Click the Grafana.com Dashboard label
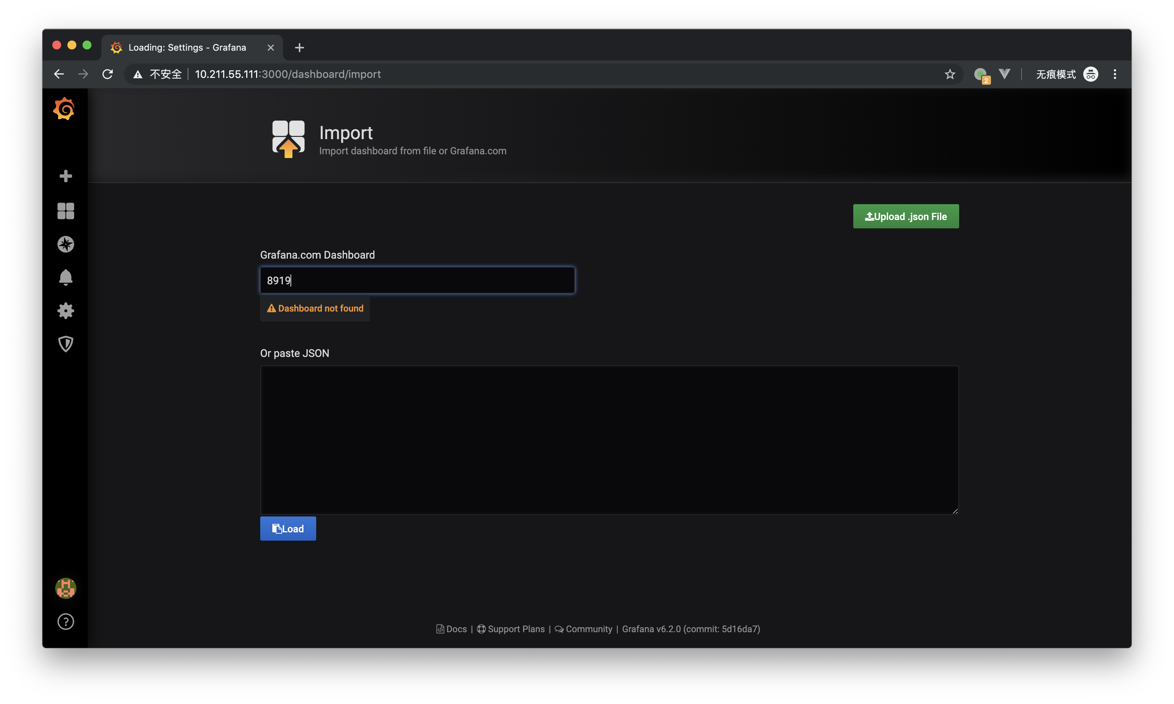Image resolution: width=1174 pixels, height=704 pixels. pos(317,255)
